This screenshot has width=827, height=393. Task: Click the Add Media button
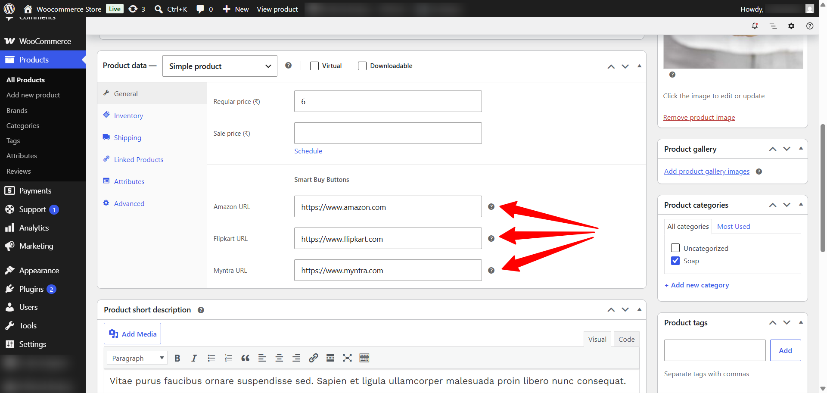point(133,334)
